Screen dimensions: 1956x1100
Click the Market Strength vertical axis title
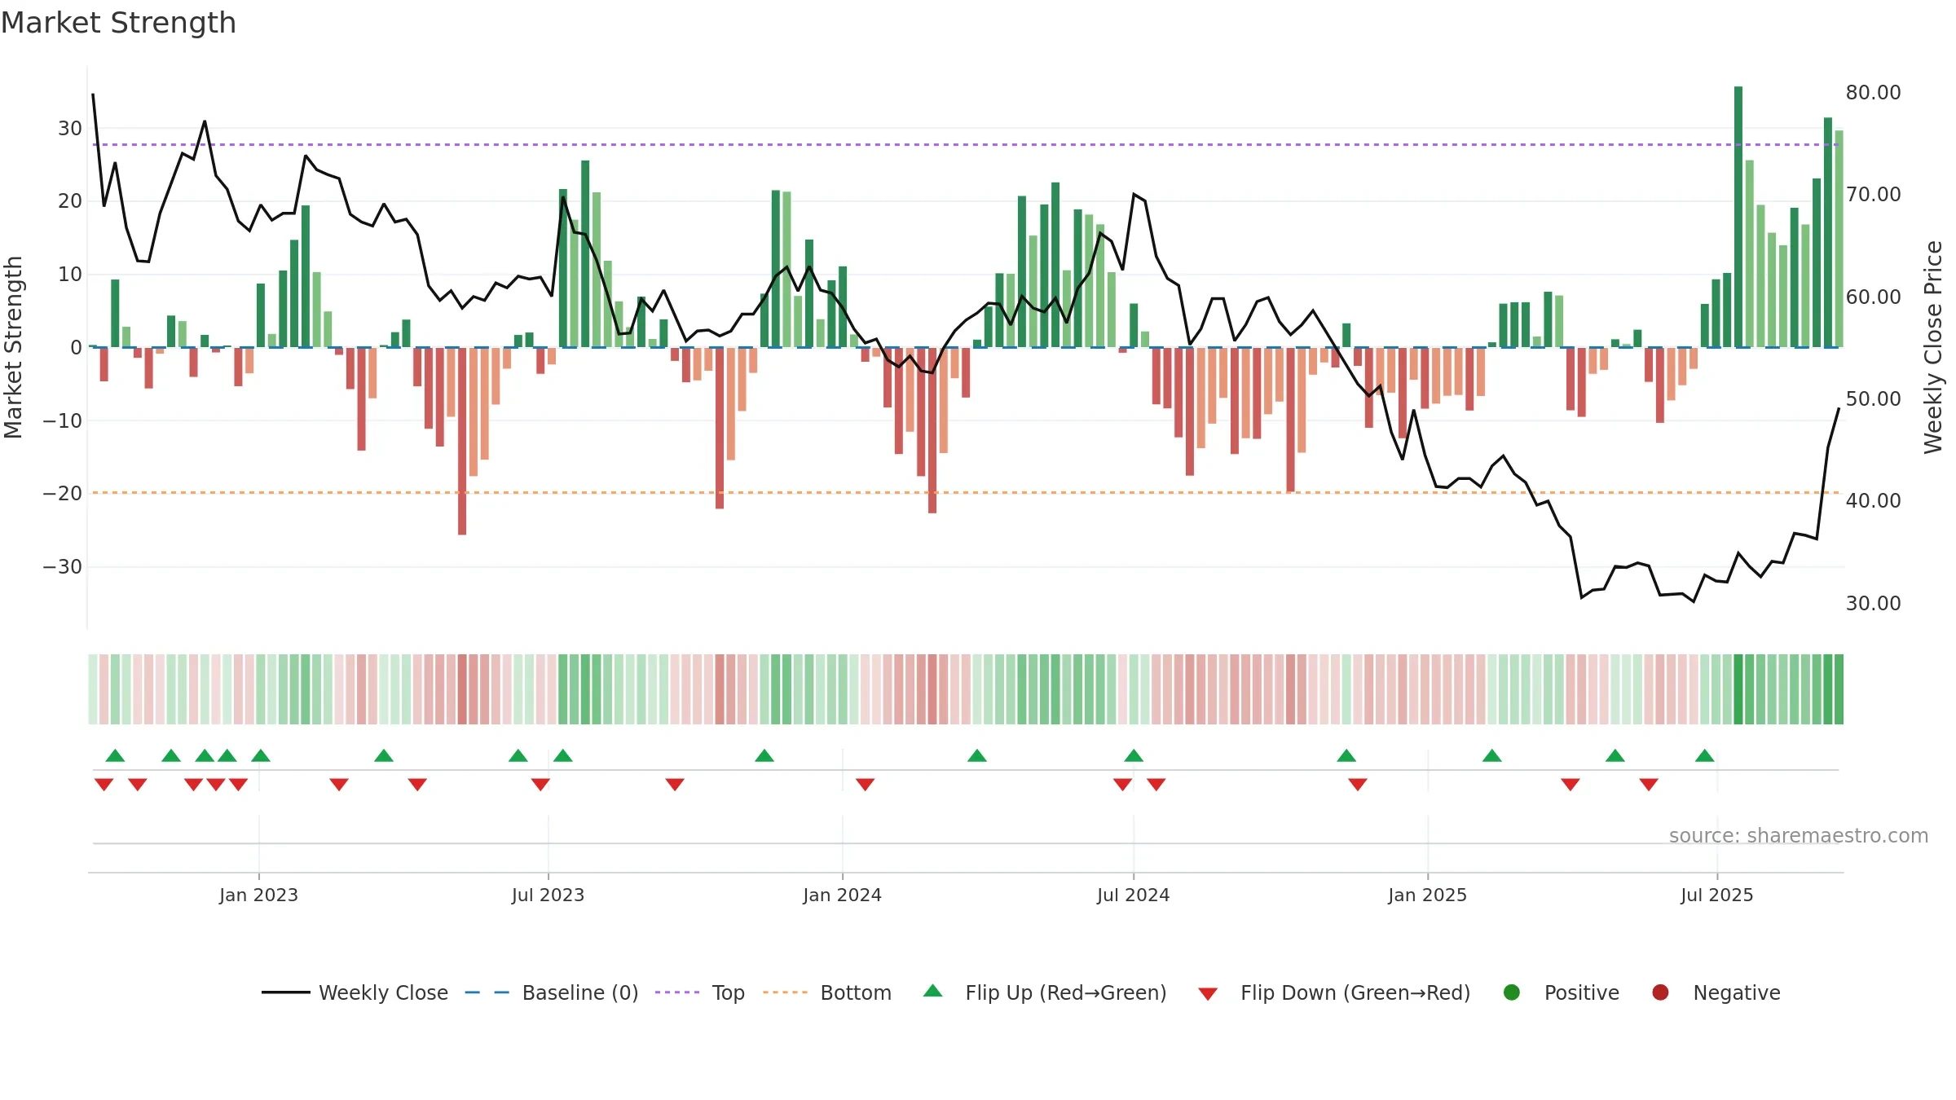click(x=13, y=347)
